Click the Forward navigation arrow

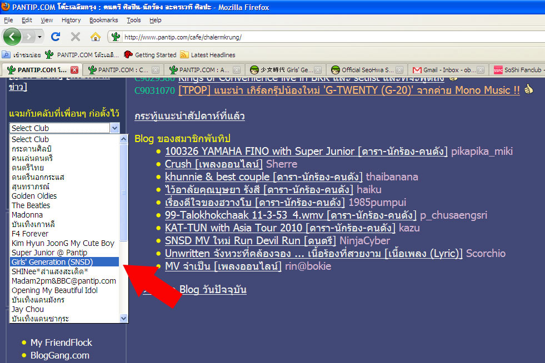[x=29, y=37]
